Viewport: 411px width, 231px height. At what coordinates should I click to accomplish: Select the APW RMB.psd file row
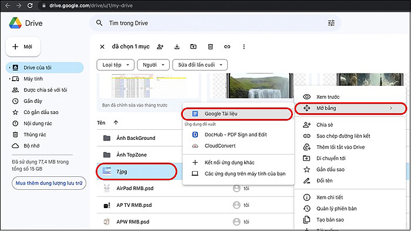click(195, 222)
